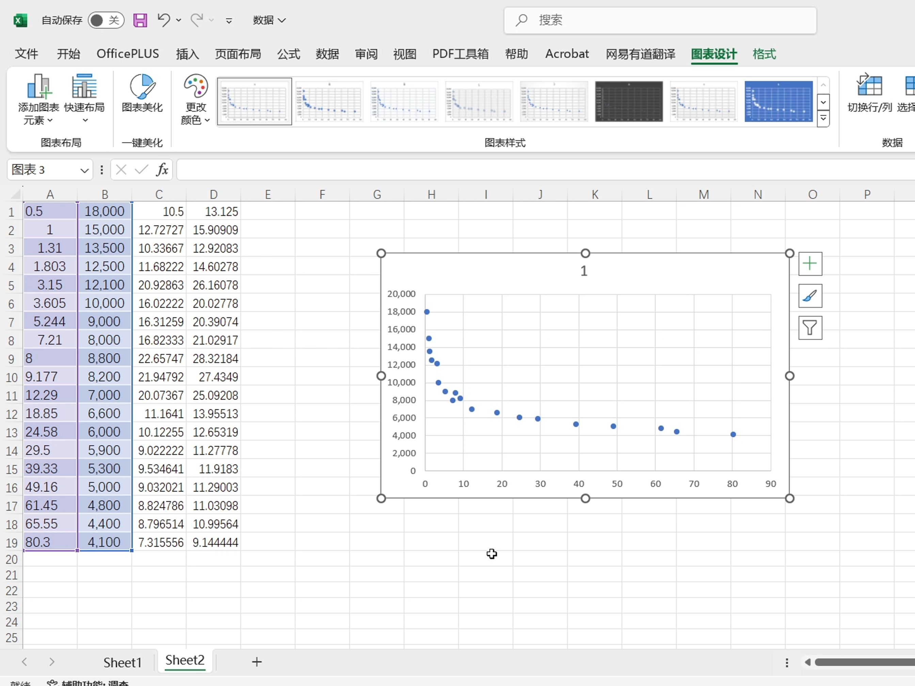Click the Excel application icon
Viewport: 915px width, 686px height.
click(20, 20)
